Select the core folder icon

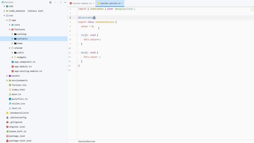pyautogui.click(x=13, y=25)
